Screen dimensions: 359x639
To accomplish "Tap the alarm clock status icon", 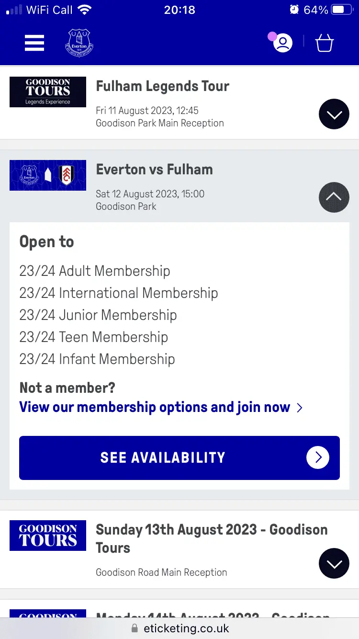I will (294, 10).
